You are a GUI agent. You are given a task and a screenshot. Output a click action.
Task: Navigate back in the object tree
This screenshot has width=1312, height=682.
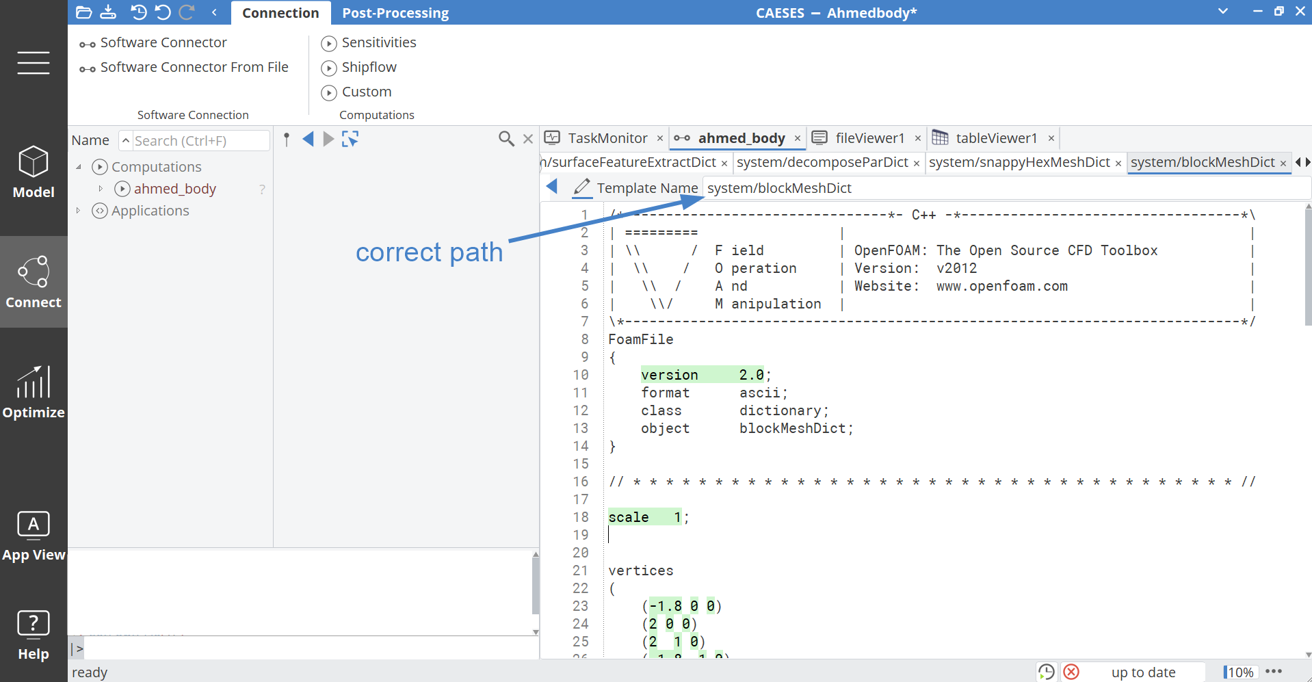[x=309, y=140]
